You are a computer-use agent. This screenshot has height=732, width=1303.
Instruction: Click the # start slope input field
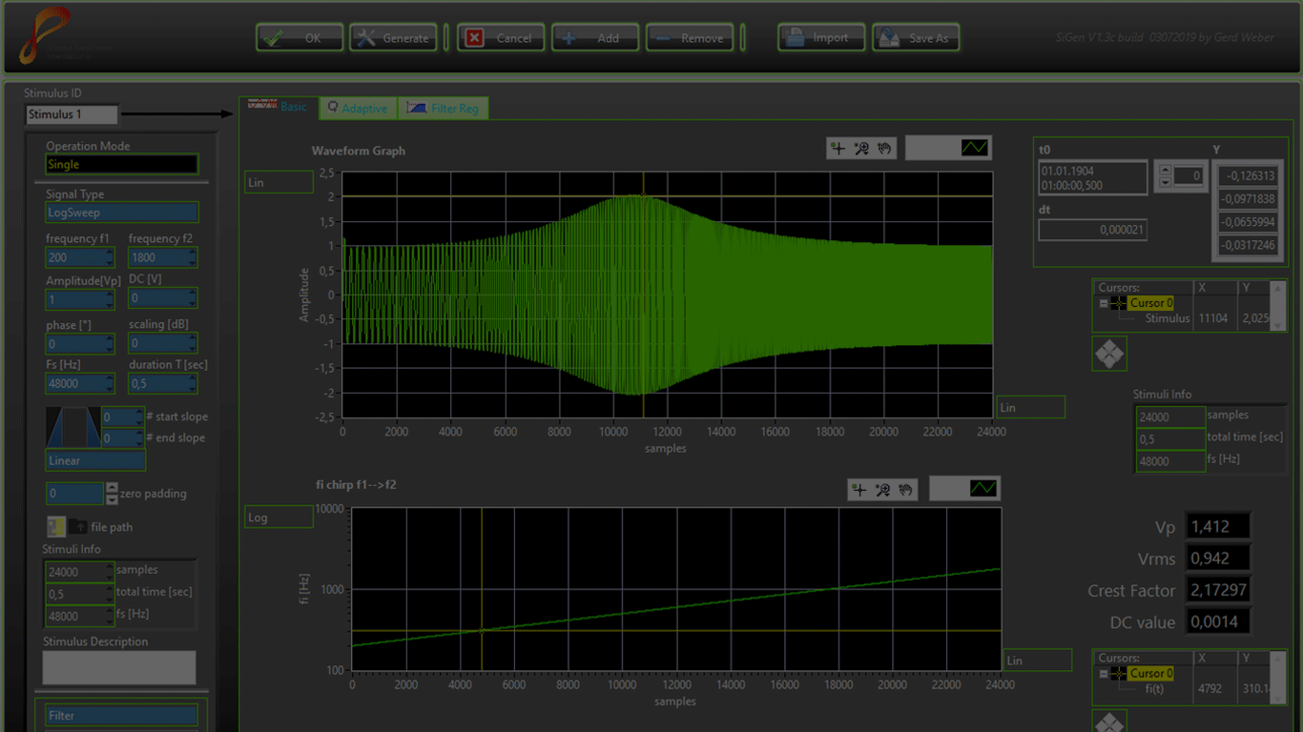pyautogui.click(x=123, y=417)
